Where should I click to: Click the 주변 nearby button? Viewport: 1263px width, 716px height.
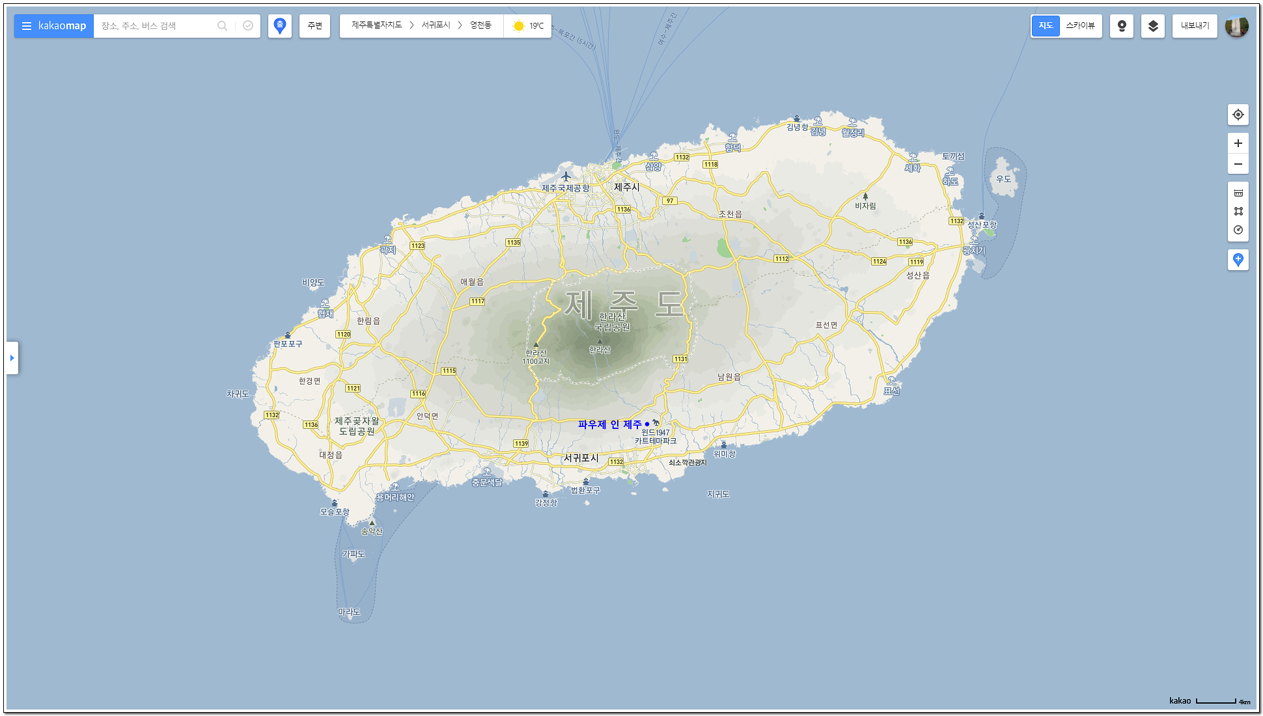[315, 26]
